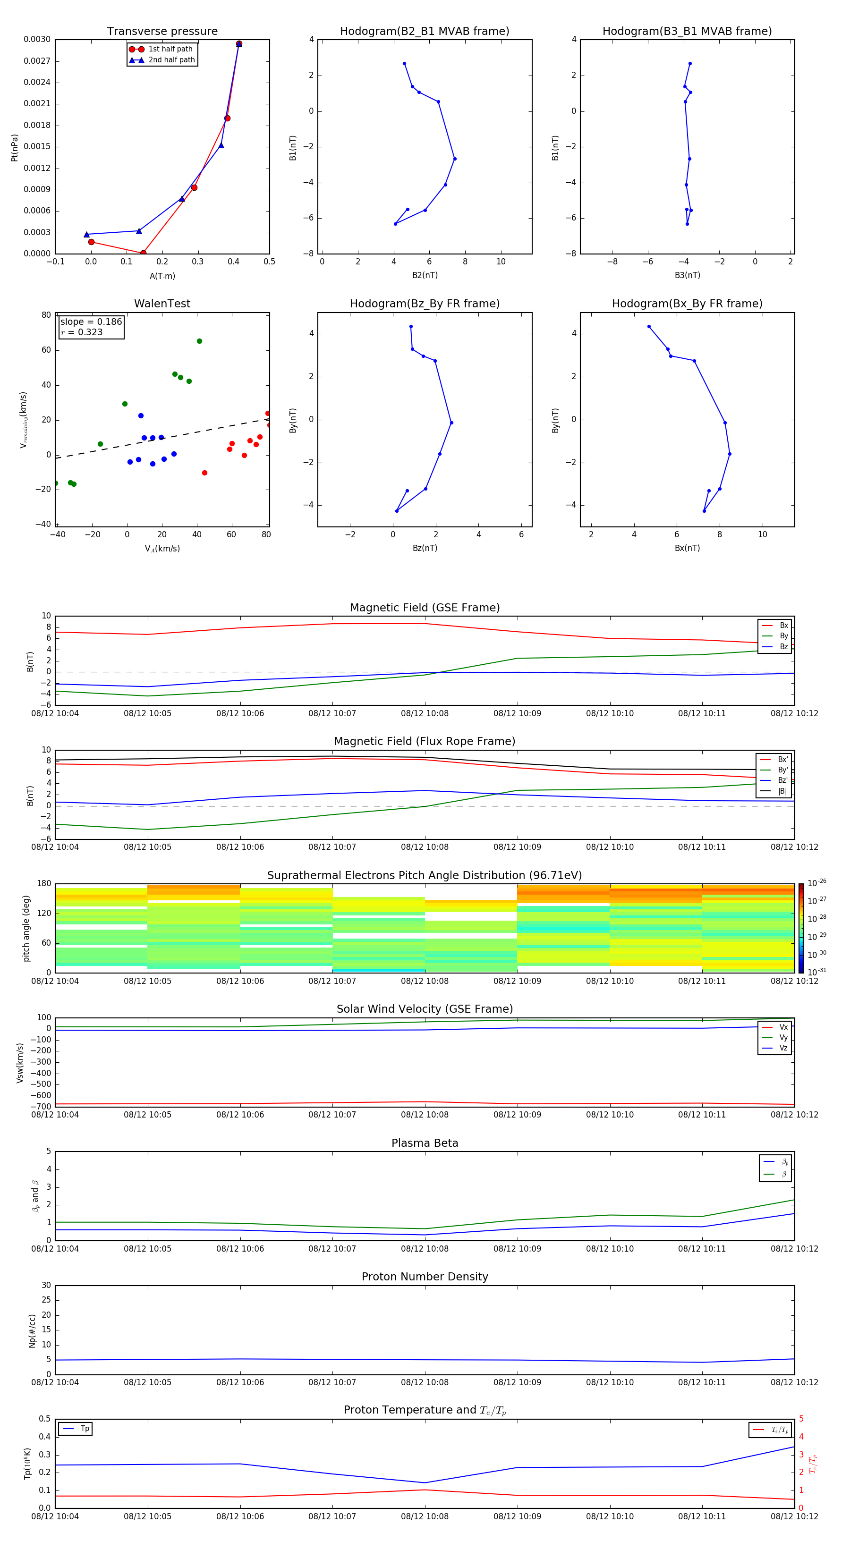Click the 'WalenTest' plot title
Image resolution: width=850 pixels, height=1558 pixels.
(x=162, y=304)
